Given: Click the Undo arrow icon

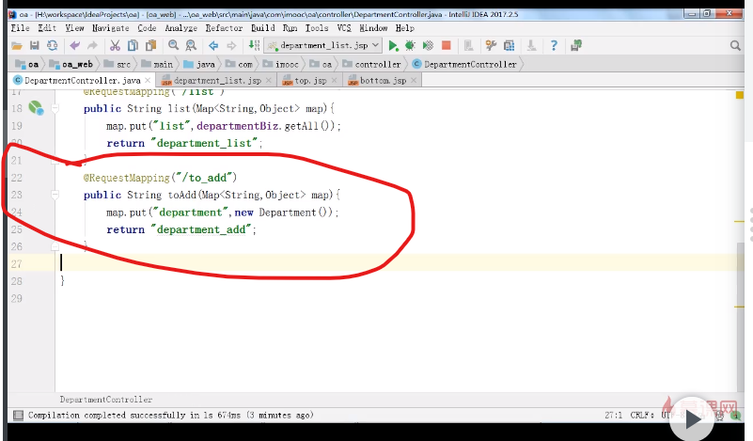Looking at the screenshot, I should click(x=74, y=46).
